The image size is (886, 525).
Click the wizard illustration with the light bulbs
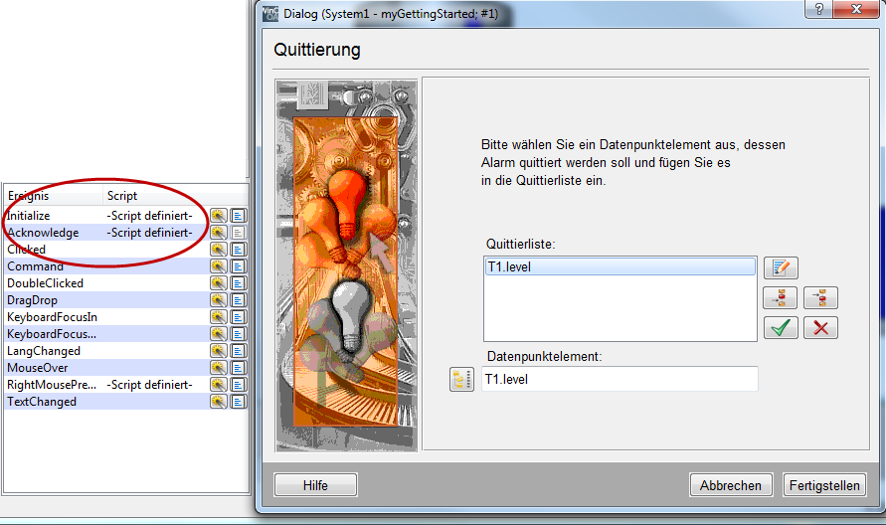coord(346,265)
